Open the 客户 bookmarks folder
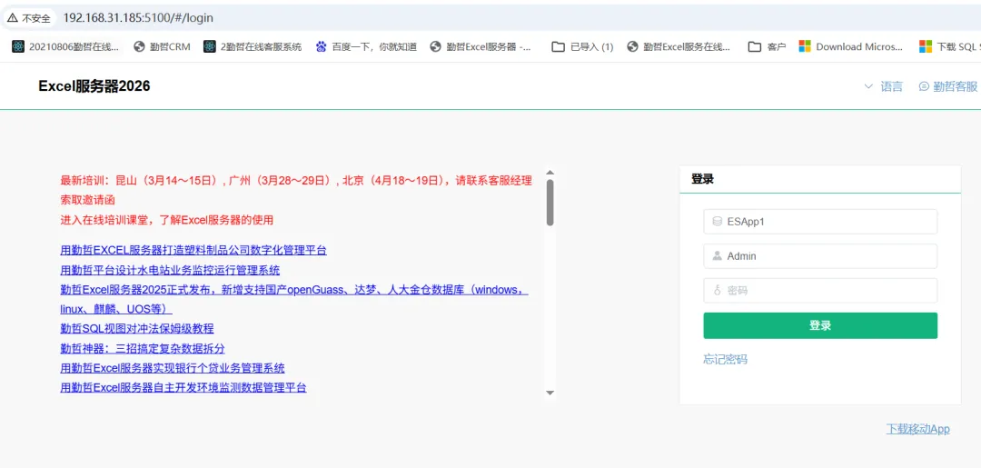The height and width of the screenshot is (468, 981). click(x=767, y=46)
